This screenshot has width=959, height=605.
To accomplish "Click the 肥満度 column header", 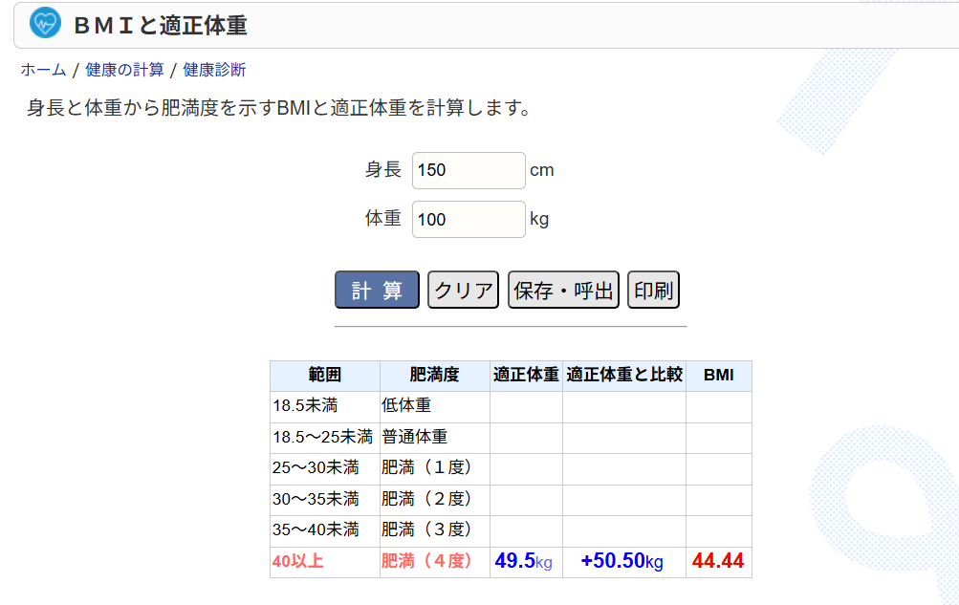I will (434, 376).
